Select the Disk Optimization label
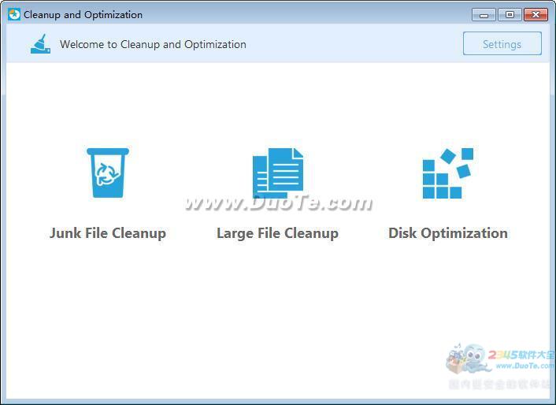This screenshot has height=405, width=556. [448, 233]
